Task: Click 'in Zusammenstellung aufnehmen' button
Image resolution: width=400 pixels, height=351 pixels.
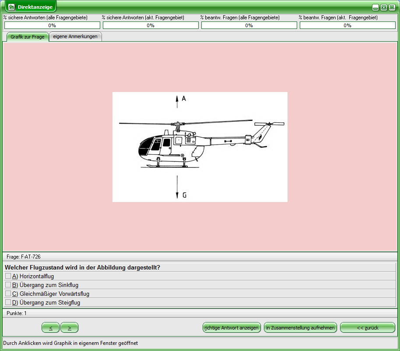Action: [300, 327]
